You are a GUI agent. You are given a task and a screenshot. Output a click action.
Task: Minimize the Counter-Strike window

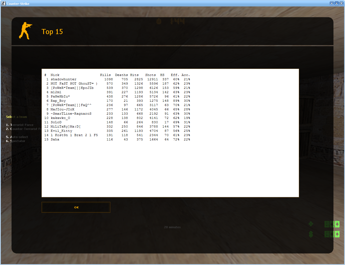pos(332,3)
